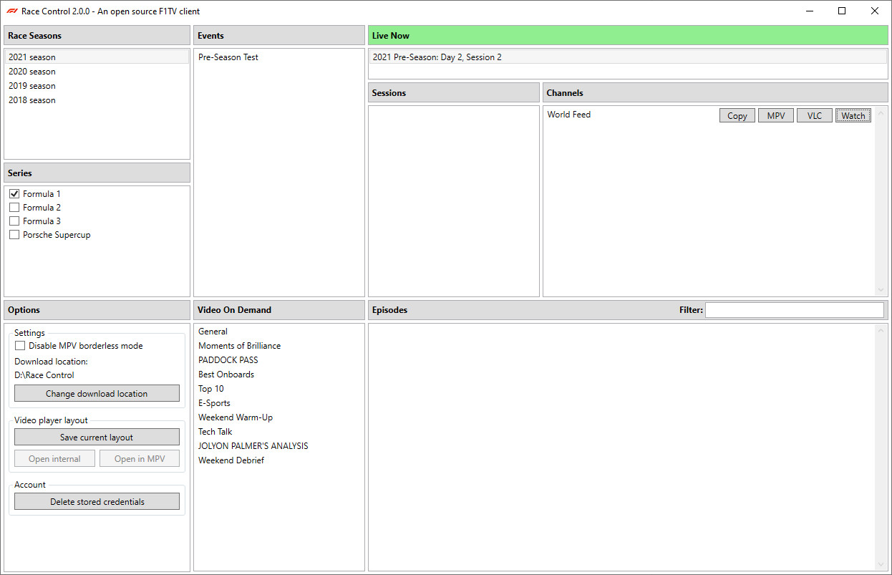This screenshot has height=575, width=892.
Task: Close the Race Control window
Action: coord(875,11)
